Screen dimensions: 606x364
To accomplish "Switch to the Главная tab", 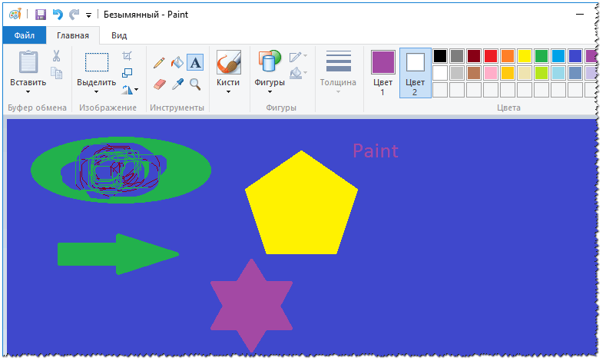I will pyautogui.click(x=73, y=35).
